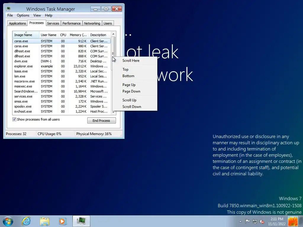
Task: Open Windows Explorer folder icon on taskbar
Action: [x=45, y=221]
